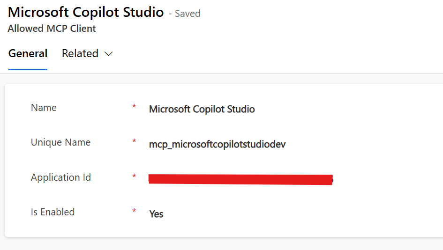The image size is (443, 250).
Task: Click the Name field label
Action: coord(44,108)
